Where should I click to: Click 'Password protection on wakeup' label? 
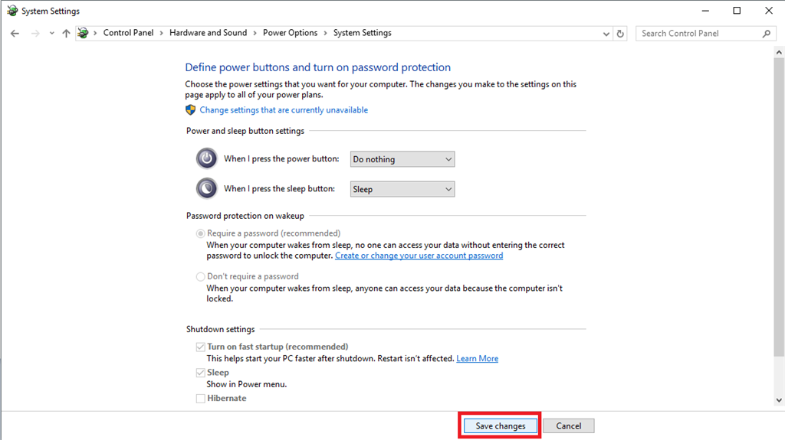pyautogui.click(x=245, y=216)
